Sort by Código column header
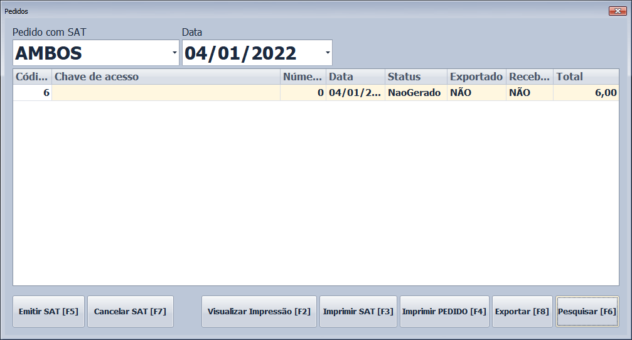 tap(32, 77)
